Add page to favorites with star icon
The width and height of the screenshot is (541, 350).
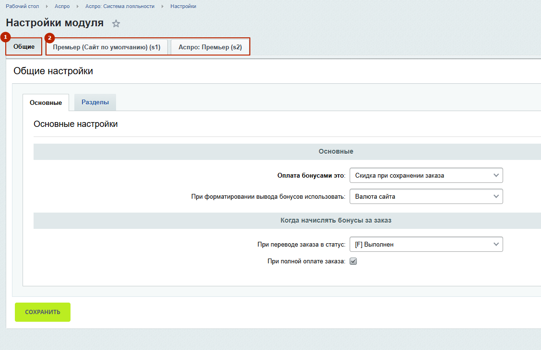click(116, 23)
